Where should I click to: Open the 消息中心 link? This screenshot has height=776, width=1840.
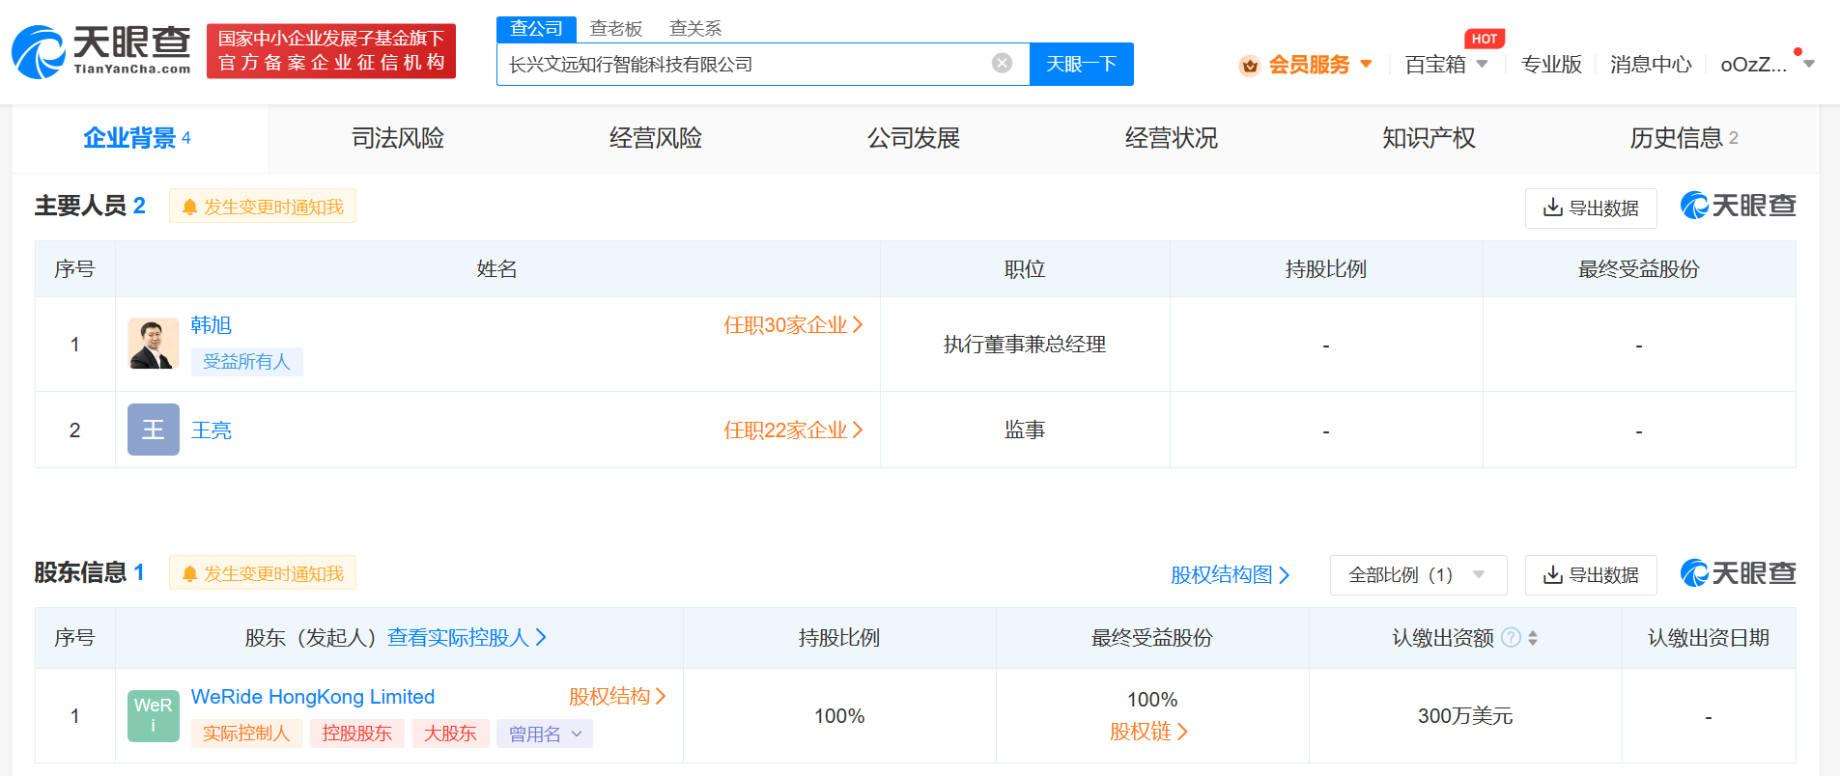click(x=1651, y=65)
